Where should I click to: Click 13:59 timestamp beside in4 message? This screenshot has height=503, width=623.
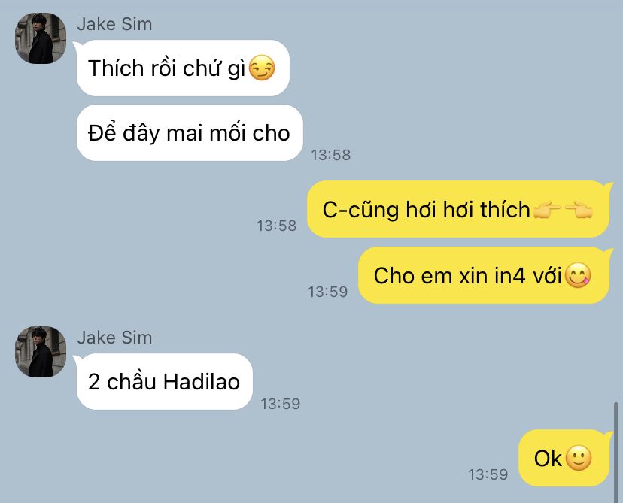coord(328,292)
